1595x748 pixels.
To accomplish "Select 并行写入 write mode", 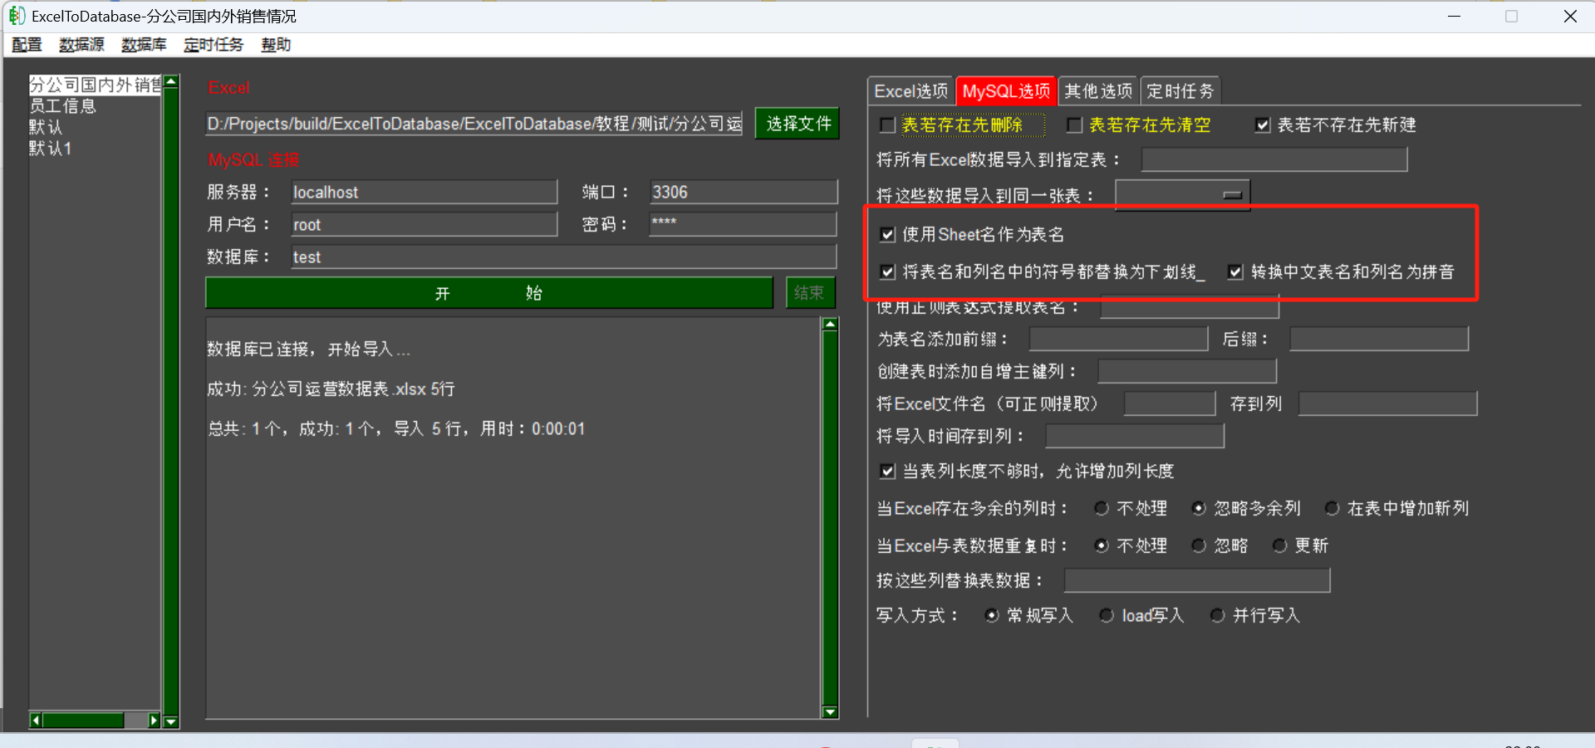I will pos(1217,616).
